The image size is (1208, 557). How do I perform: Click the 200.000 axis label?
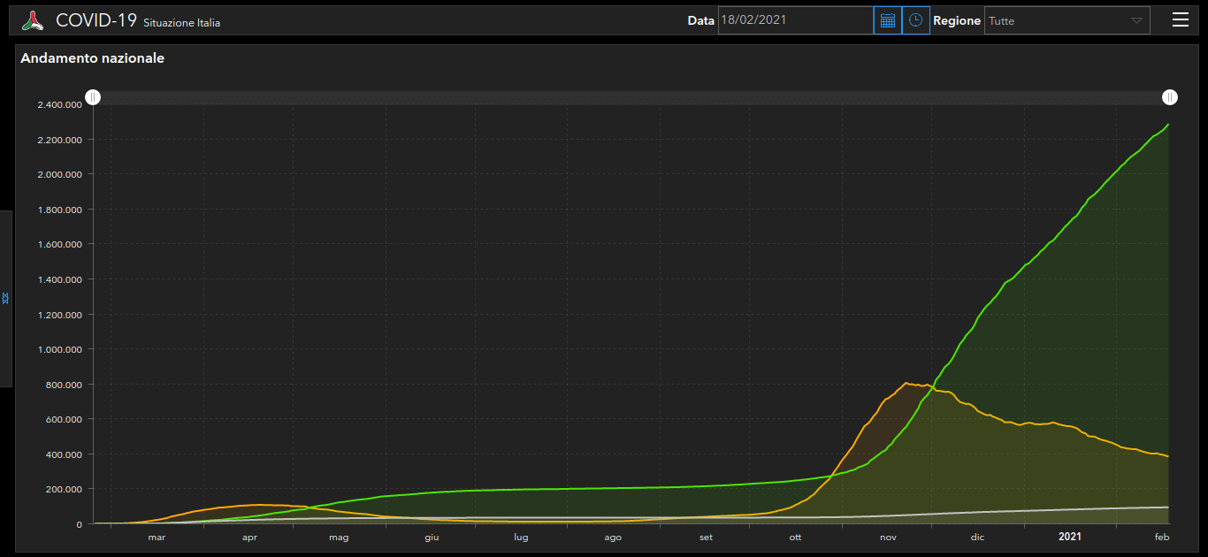(x=65, y=489)
